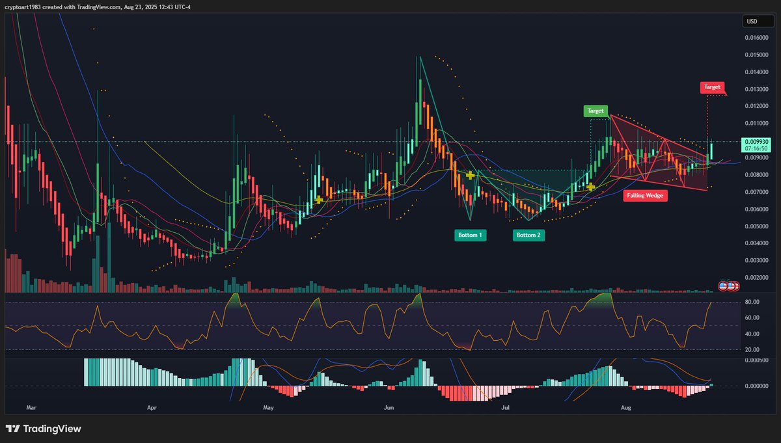Screen dimensions: 781x443
Task: Click the candle countdown 07:16:50
Action: point(758,149)
